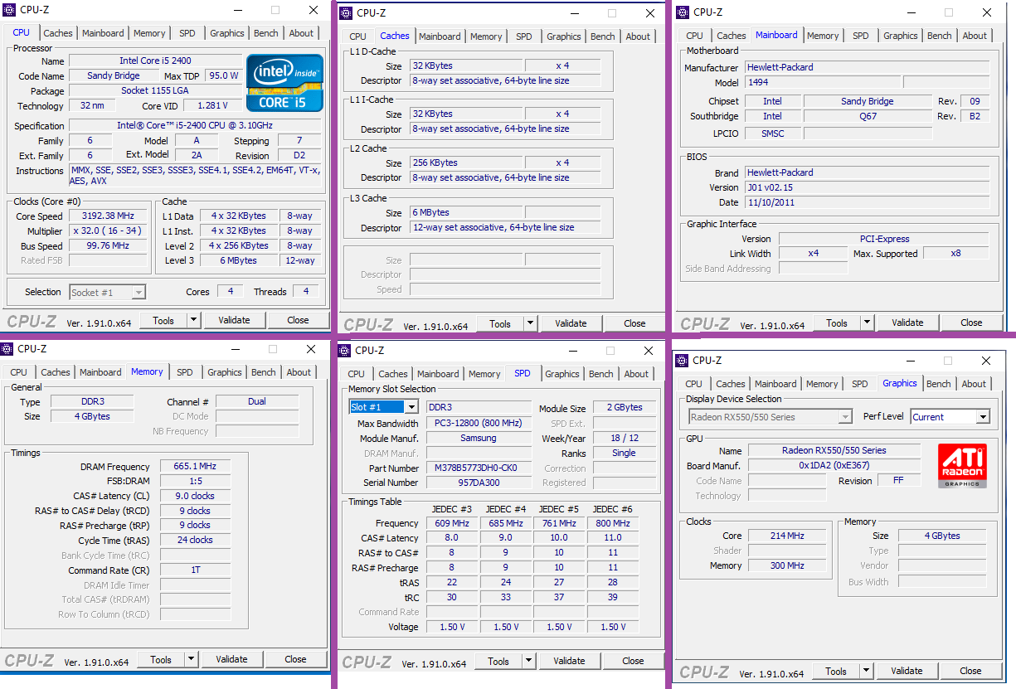Open Tools dropdown arrow in Graphics tab window
This screenshot has width=1016, height=689.
(866, 671)
